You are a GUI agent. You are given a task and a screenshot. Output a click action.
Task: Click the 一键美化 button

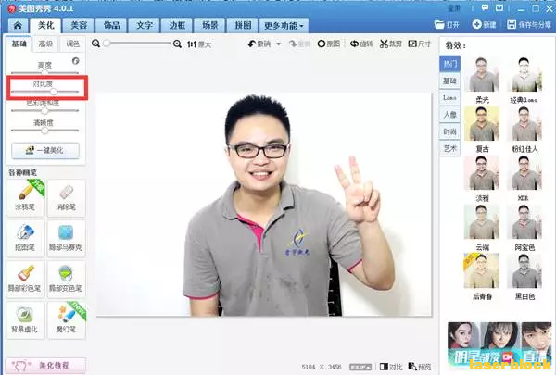[45, 151]
